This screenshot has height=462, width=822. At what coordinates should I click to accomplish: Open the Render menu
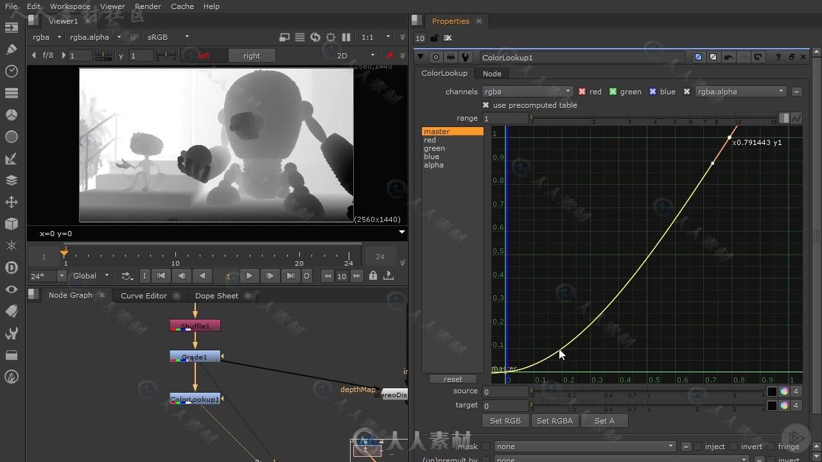(x=148, y=6)
